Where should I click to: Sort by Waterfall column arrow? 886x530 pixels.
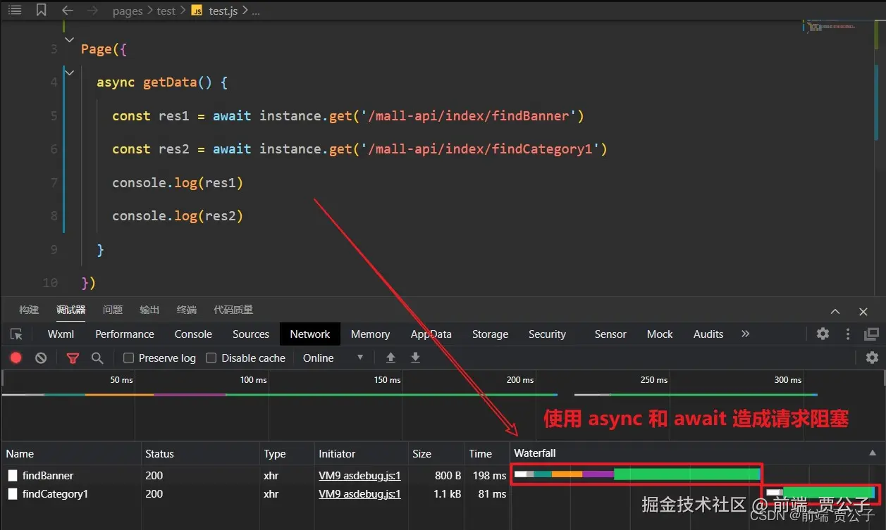coord(873,453)
